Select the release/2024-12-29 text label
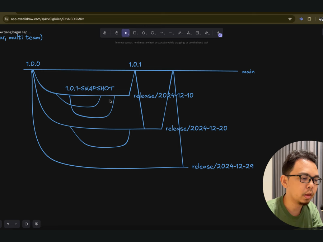The image size is (323, 242). (223, 166)
